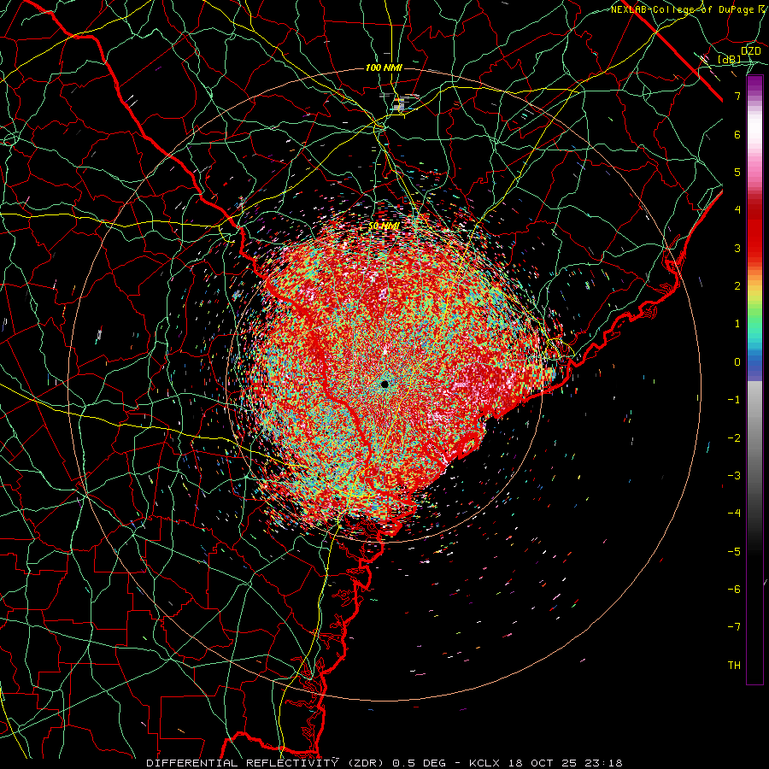Click the "DZD" product label
This screenshot has height=769, width=769.
(x=751, y=51)
